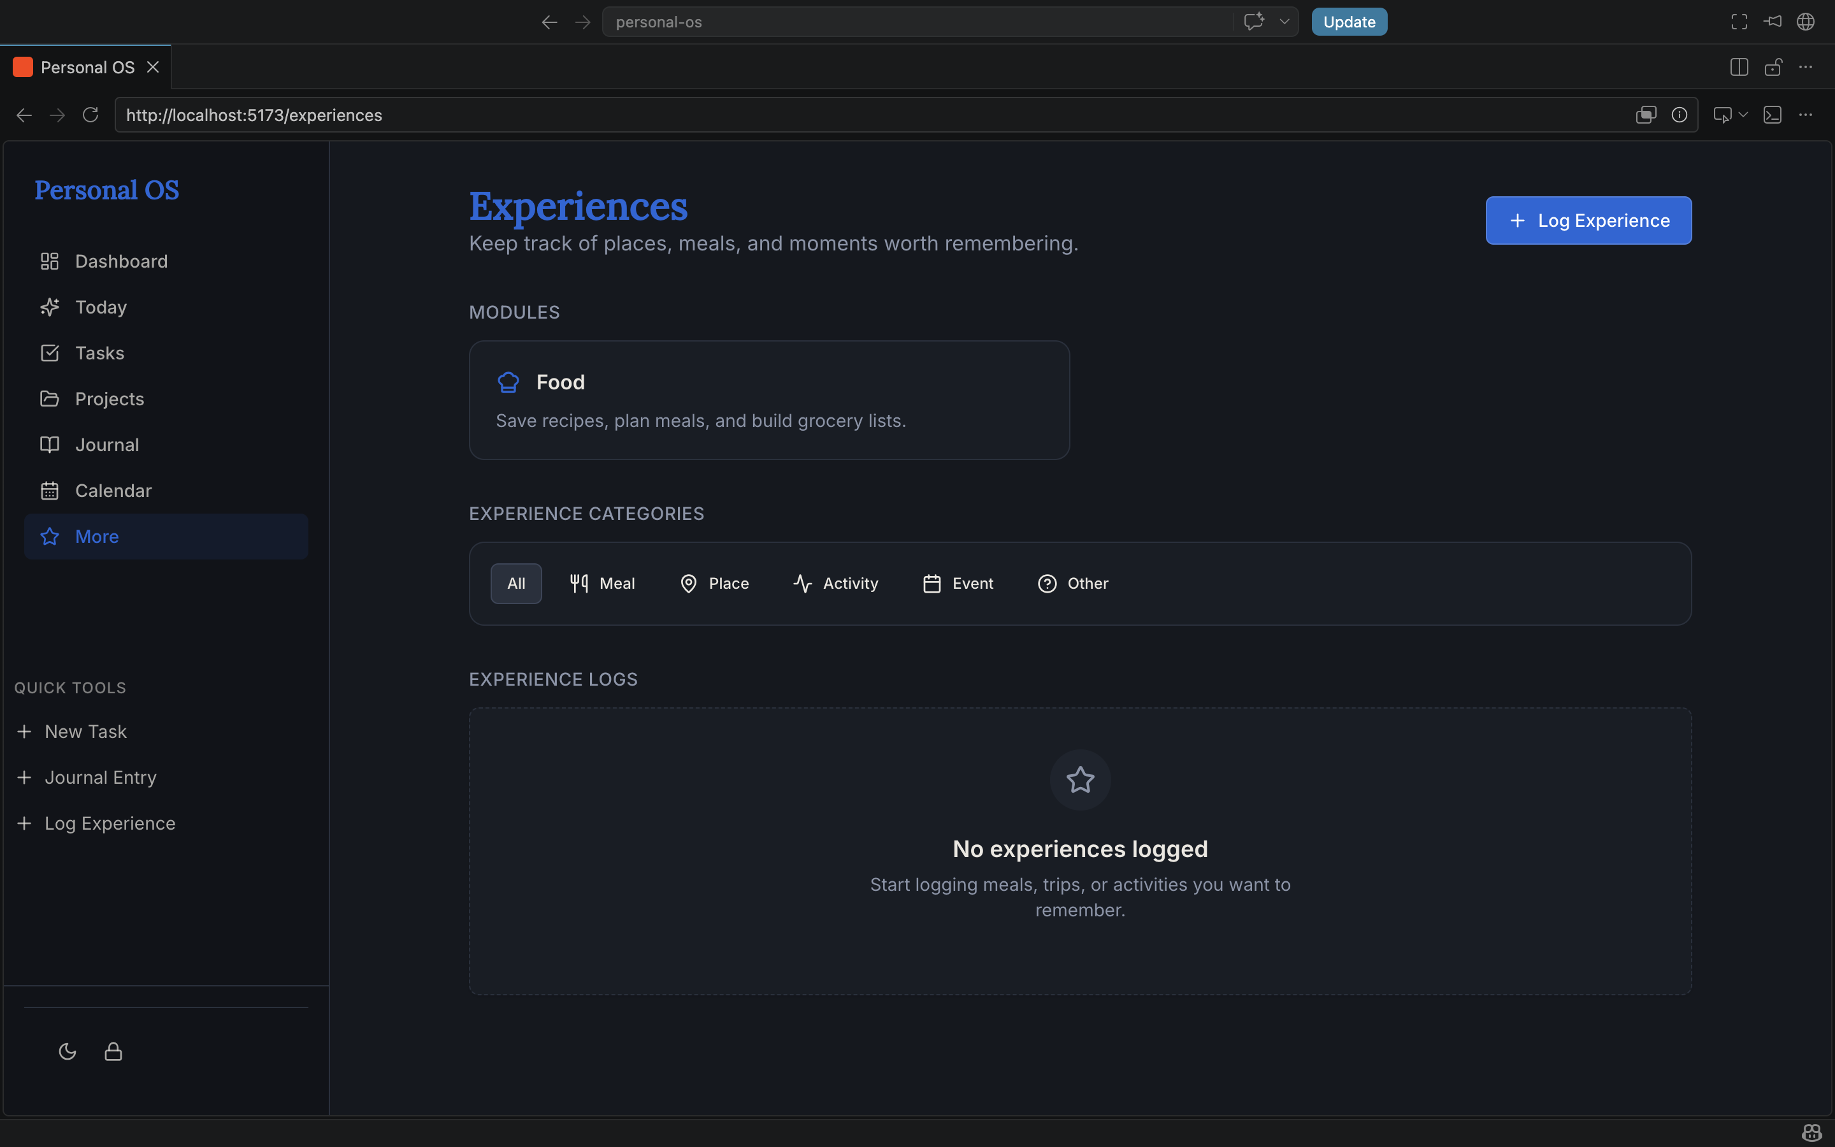Click the split editor layout icon
1835x1147 pixels.
point(1739,67)
